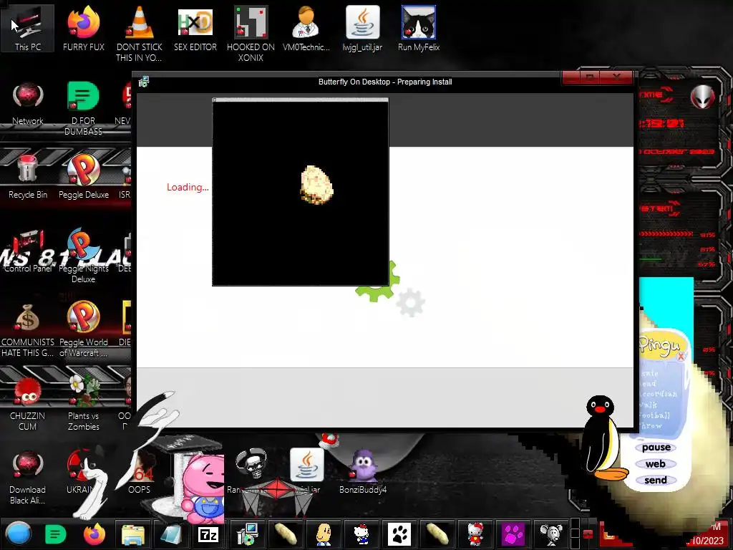This screenshot has width=733, height=550.
Task: Launch Peggle World of Warcraft shortcut
Action: [x=83, y=329]
